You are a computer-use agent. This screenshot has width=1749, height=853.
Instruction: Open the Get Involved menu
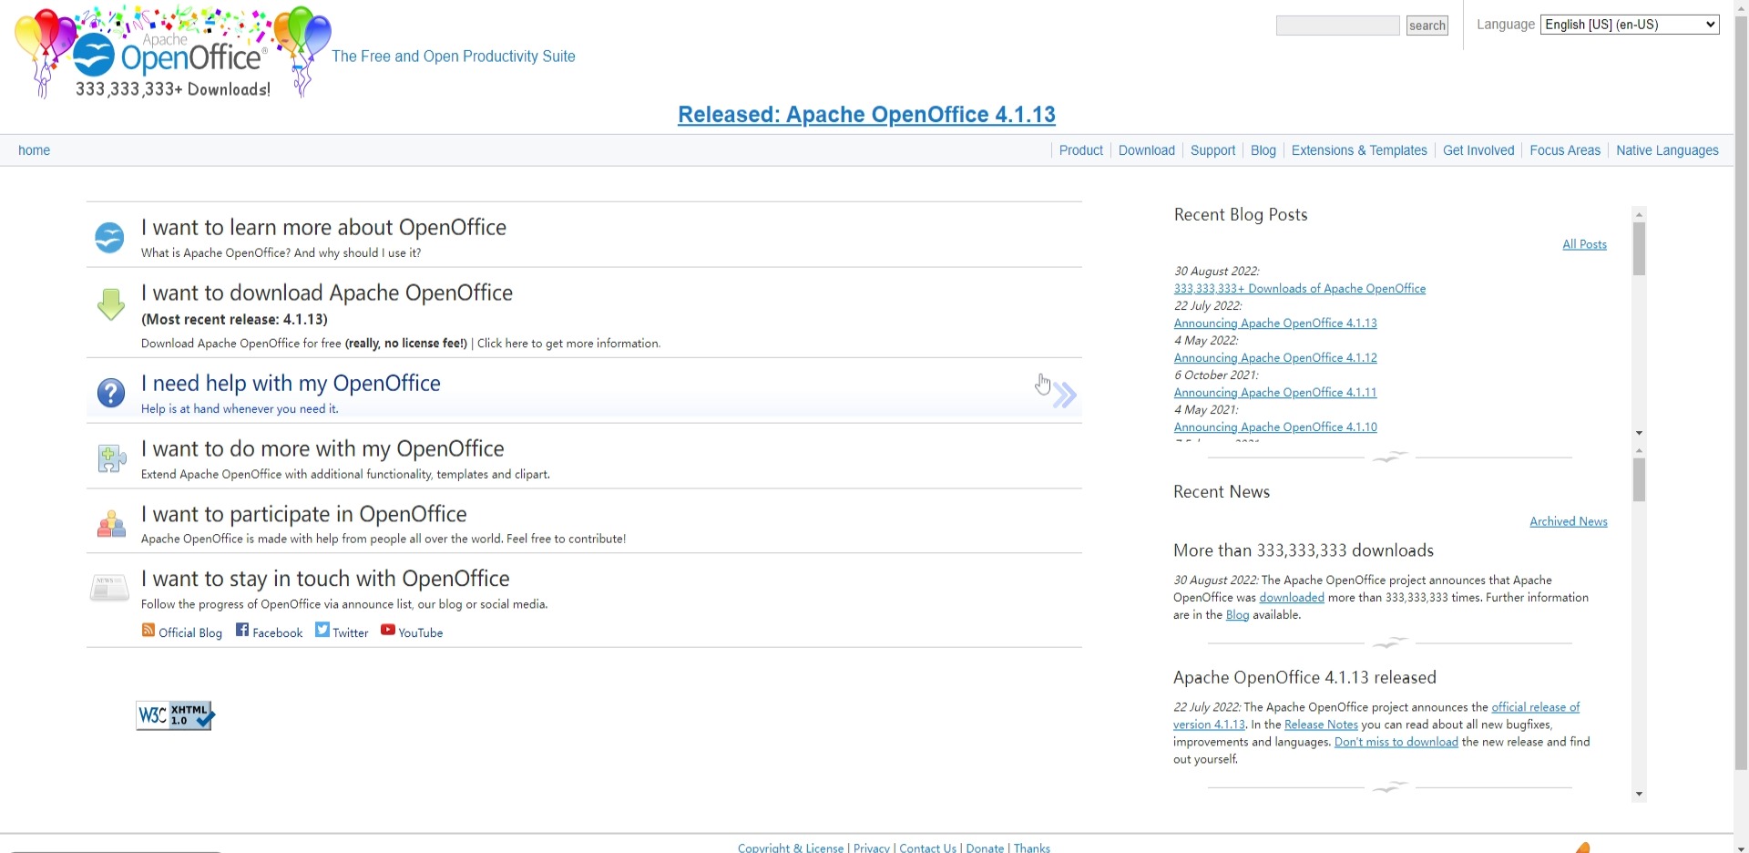point(1478,150)
